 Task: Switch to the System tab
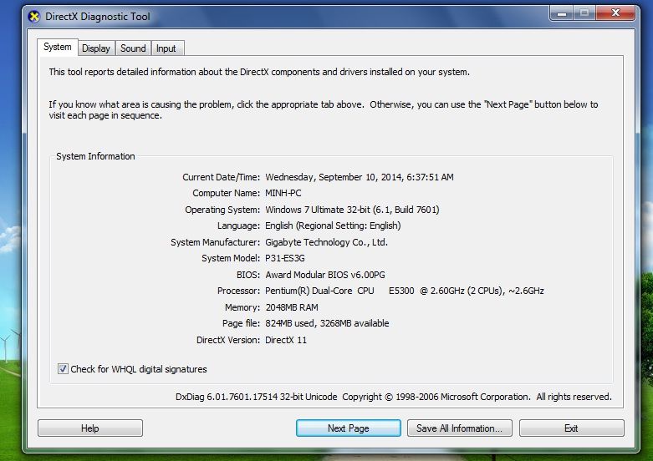(x=58, y=48)
